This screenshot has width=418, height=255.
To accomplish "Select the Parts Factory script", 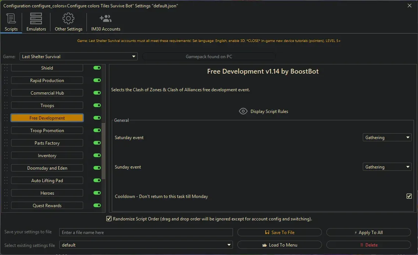I will (x=47, y=143).
